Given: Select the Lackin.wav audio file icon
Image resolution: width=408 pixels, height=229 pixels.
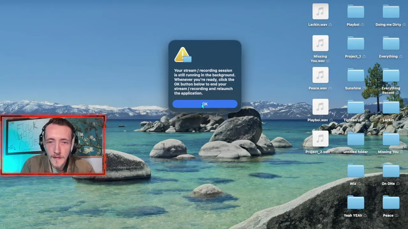Looking at the screenshot, I should point(320,11).
